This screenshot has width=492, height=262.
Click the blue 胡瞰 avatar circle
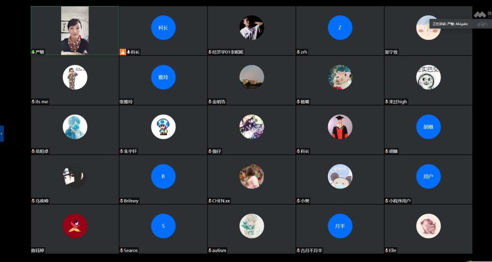click(x=428, y=127)
